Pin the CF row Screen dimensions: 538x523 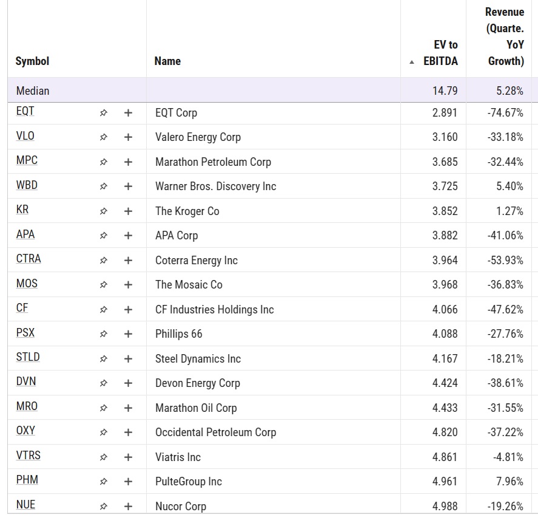[103, 309]
